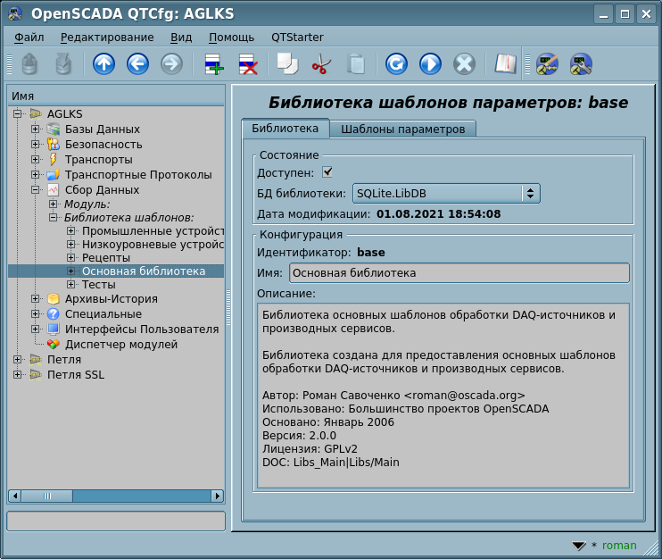Click into the Описание text area

(x=443, y=396)
